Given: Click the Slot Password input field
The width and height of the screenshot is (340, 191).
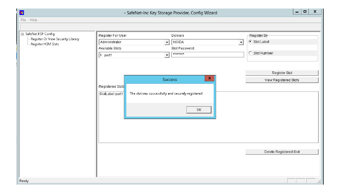Looking at the screenshot, I should (x=208, y=54).
